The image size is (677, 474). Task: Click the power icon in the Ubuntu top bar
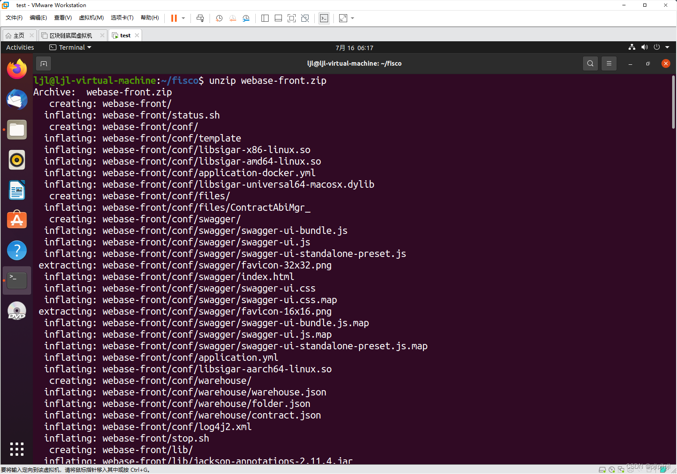(x=657, y=47)
